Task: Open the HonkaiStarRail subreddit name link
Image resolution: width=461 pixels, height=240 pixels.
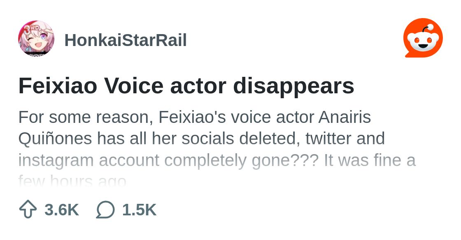Action: [126, 40]
